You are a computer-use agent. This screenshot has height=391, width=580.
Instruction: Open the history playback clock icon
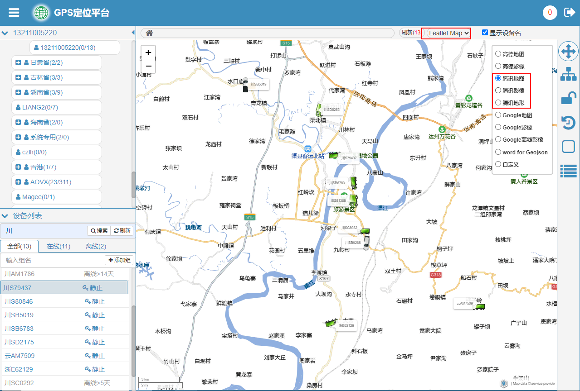pos(568,123)
